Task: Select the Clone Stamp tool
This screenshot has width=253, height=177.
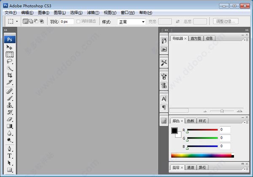Action: (10, 105)
